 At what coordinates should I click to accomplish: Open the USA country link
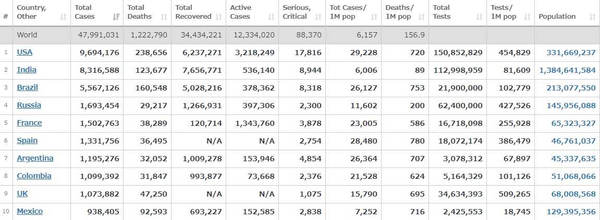click(25, 52)
